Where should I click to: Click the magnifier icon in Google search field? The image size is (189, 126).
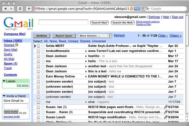pos(147,9)
